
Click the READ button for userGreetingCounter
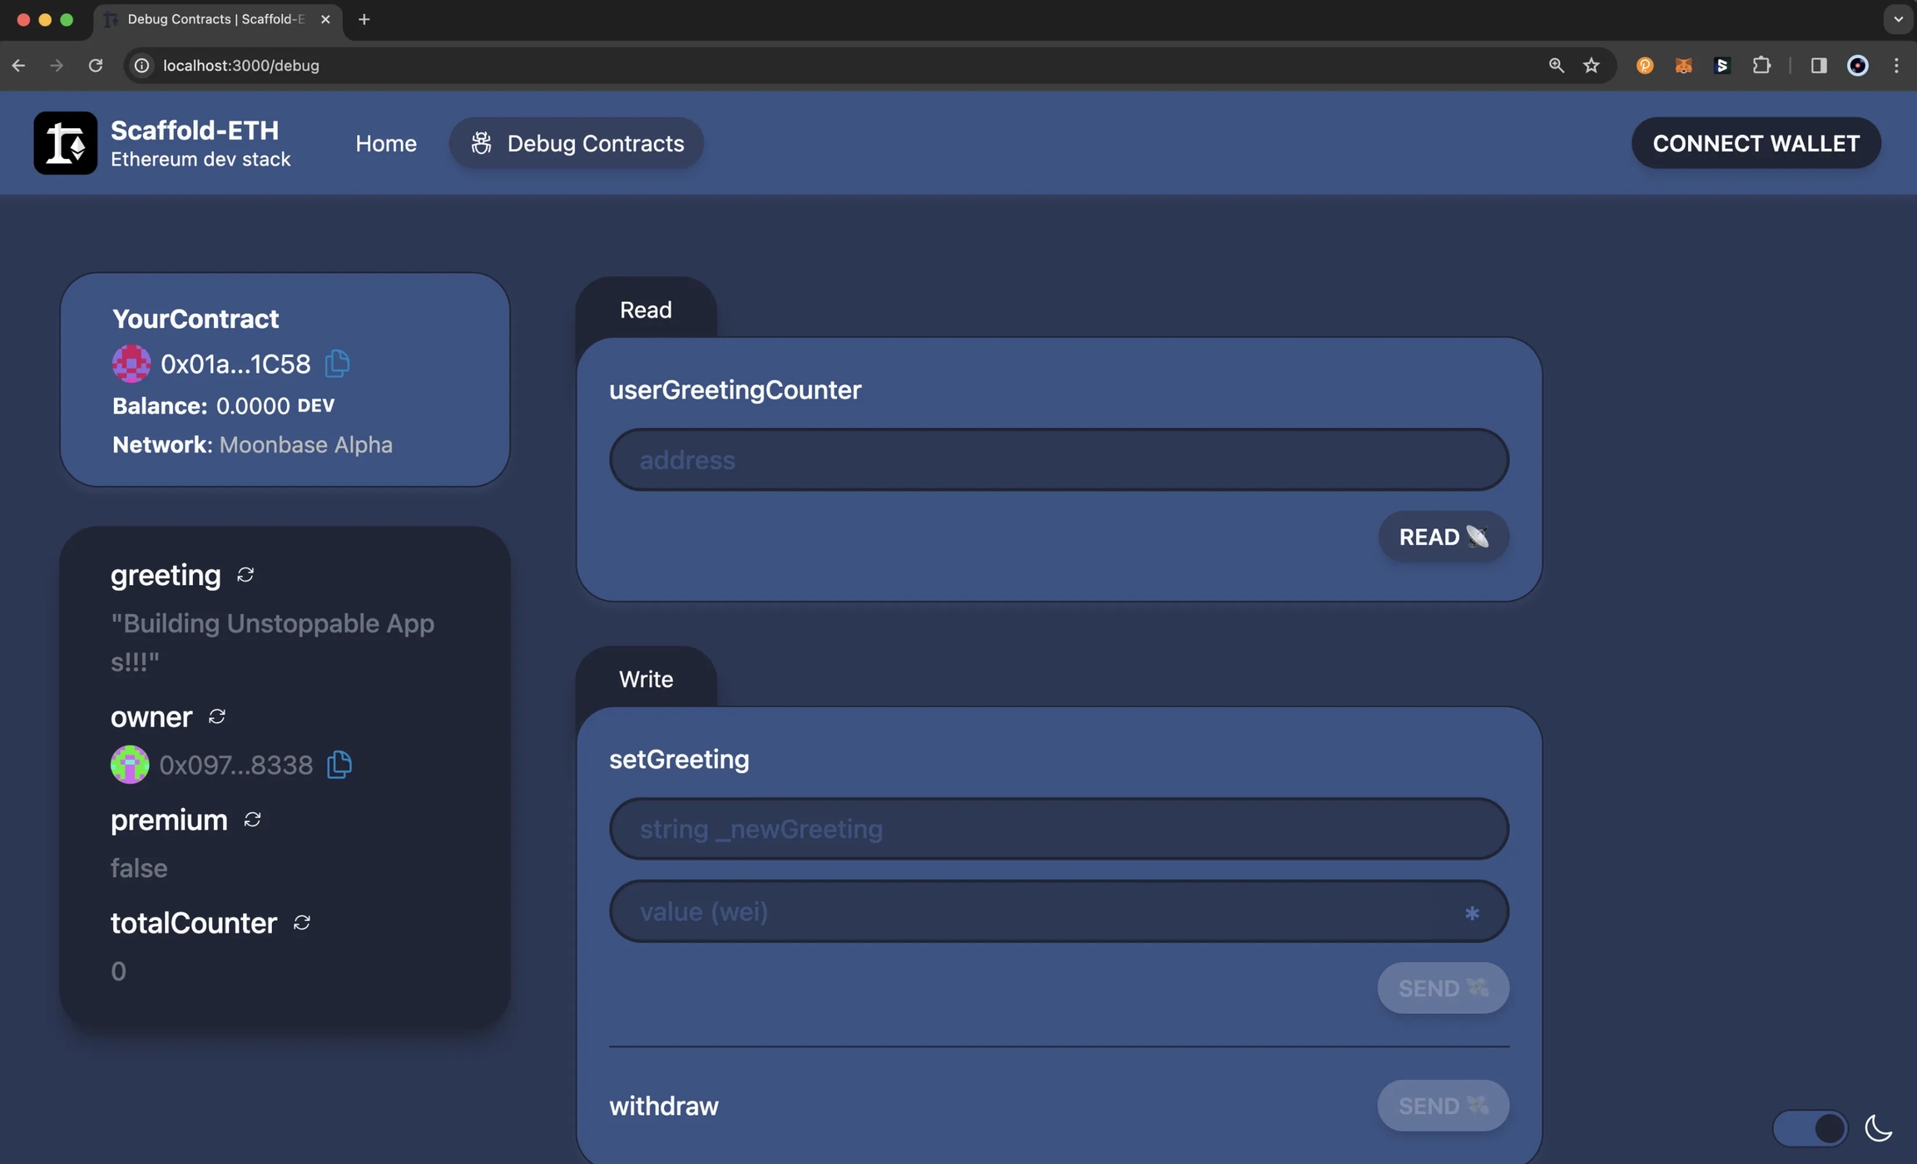point(1443,537)
